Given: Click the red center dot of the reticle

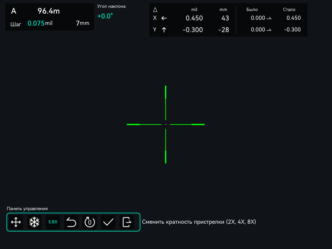Looking at the screenshot, I should [x=166, y=124].
